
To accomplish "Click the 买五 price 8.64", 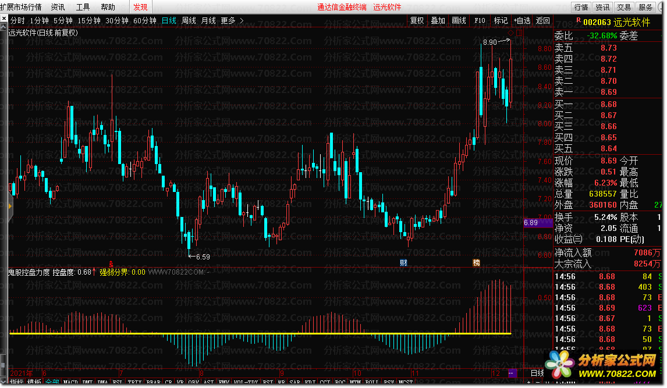I will click(609, 148).
